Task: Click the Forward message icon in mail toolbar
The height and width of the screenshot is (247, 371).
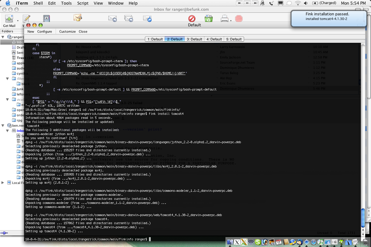Action: [x=147, y=19]
